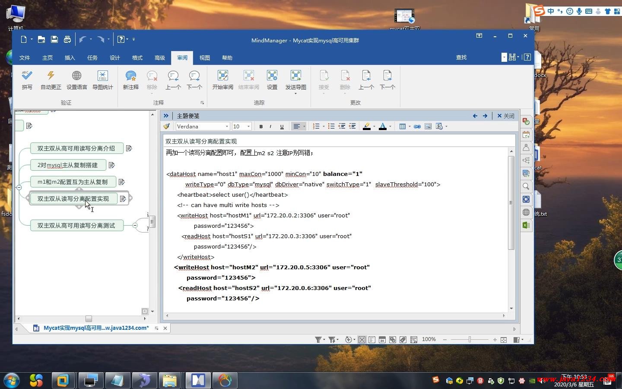Increase indent in notes

352,127
